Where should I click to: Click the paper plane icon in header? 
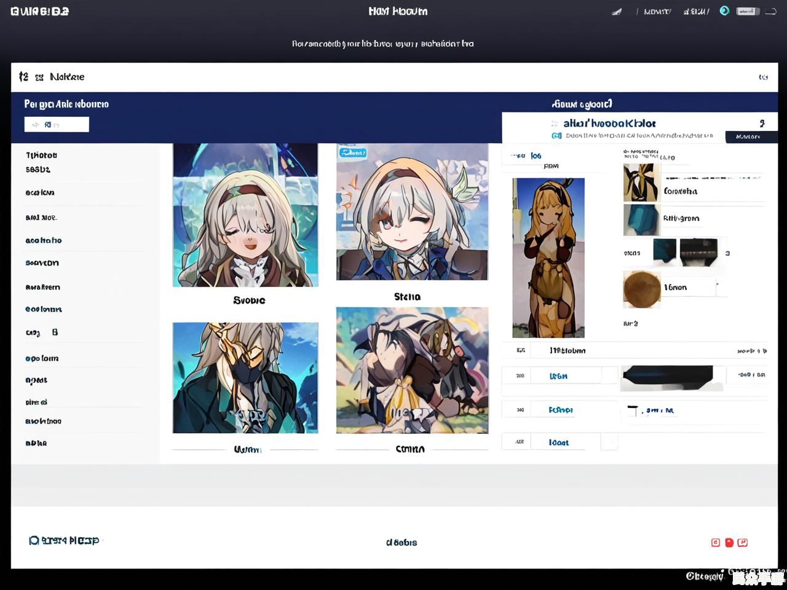click(x=617, y=12)
